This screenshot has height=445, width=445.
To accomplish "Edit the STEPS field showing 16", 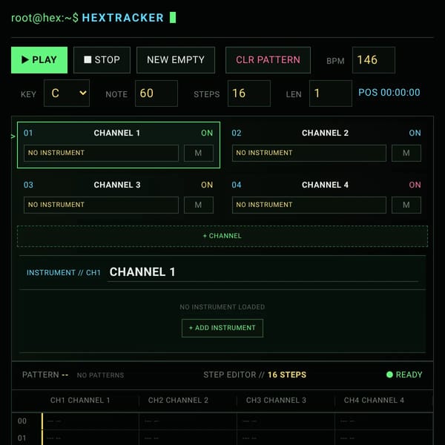I will 249,93.
